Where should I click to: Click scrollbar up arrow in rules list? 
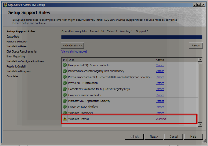coord(200,59)
